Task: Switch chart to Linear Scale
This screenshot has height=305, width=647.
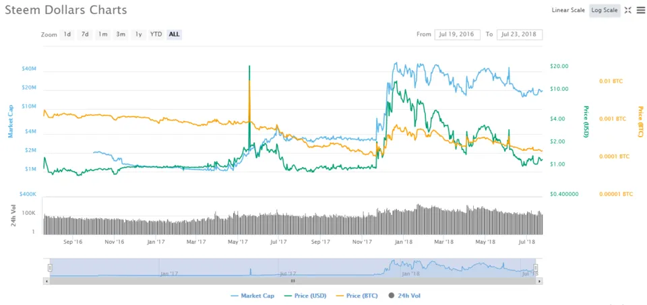Action: point(568,10)
